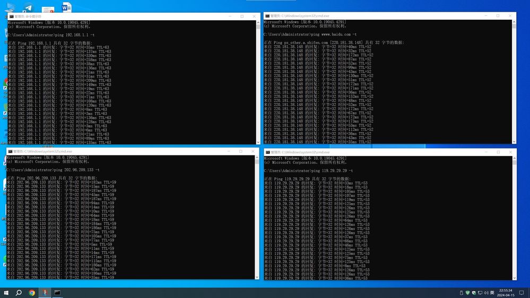Click the green shield security tray icon
Image resolution: width=530 pixels, height=298 pixels.
[468, 293]
